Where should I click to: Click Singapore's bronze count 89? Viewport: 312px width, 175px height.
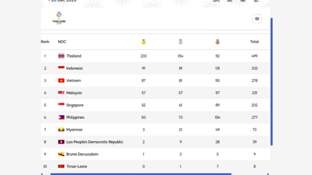(217, 105)
